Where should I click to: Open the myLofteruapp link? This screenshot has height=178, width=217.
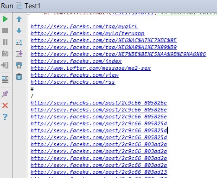88,33
